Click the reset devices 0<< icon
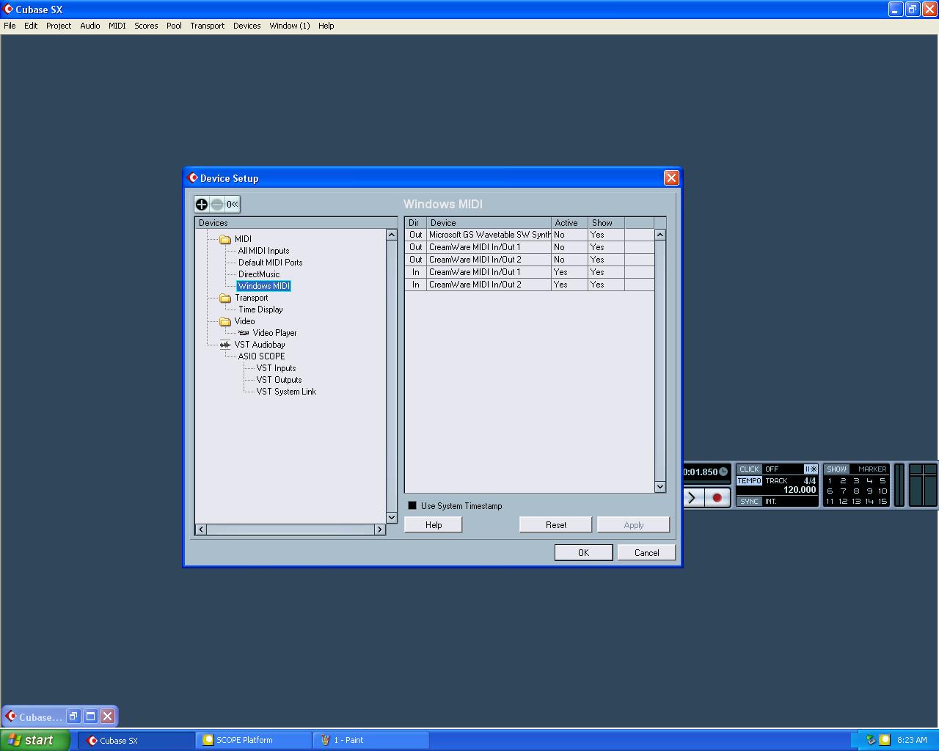939x751 pixels. [x=232, y=204]
